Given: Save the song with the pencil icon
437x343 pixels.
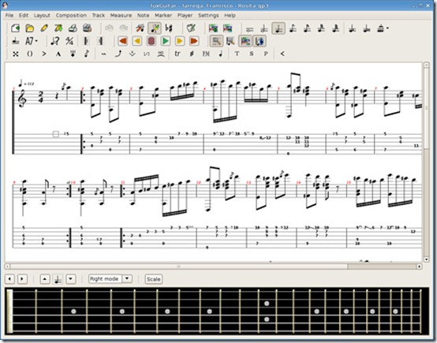Looking at the screenshot, I should (44, 28).
